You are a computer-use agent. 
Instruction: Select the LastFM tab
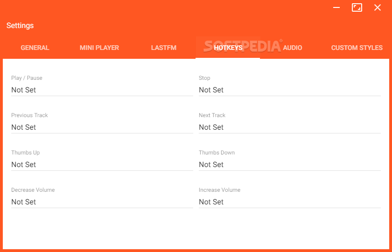[x=164, y=48]
